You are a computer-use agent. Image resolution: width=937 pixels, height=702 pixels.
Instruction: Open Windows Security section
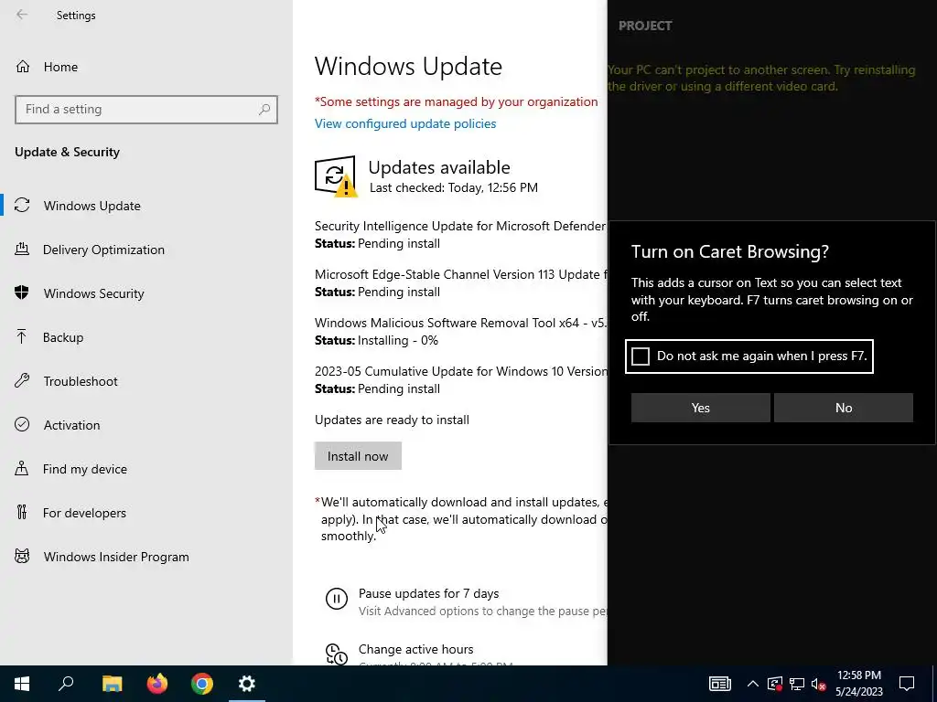(146, 293)
